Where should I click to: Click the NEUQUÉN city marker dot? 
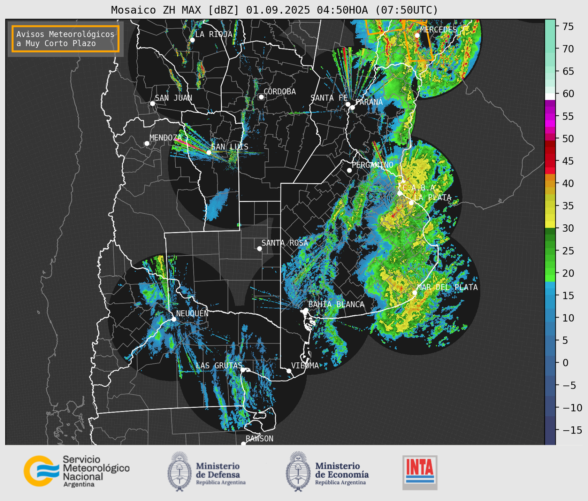pyautogui.click(x=174, y=319)
